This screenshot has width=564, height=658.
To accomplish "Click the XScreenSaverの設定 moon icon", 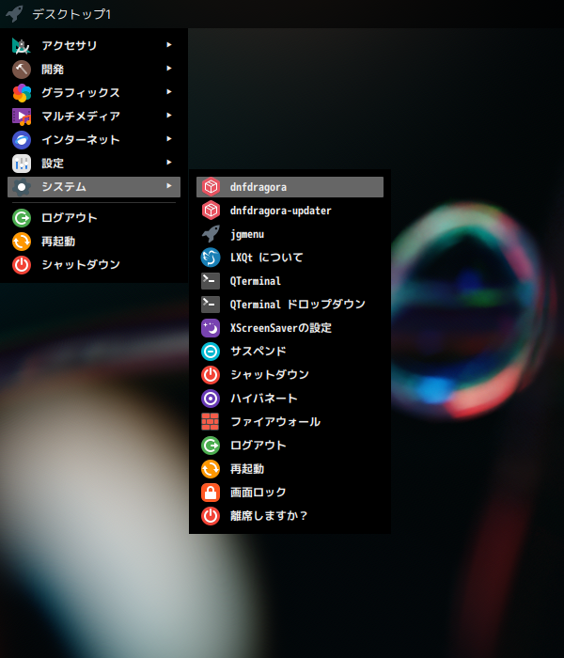I will 211,328.
